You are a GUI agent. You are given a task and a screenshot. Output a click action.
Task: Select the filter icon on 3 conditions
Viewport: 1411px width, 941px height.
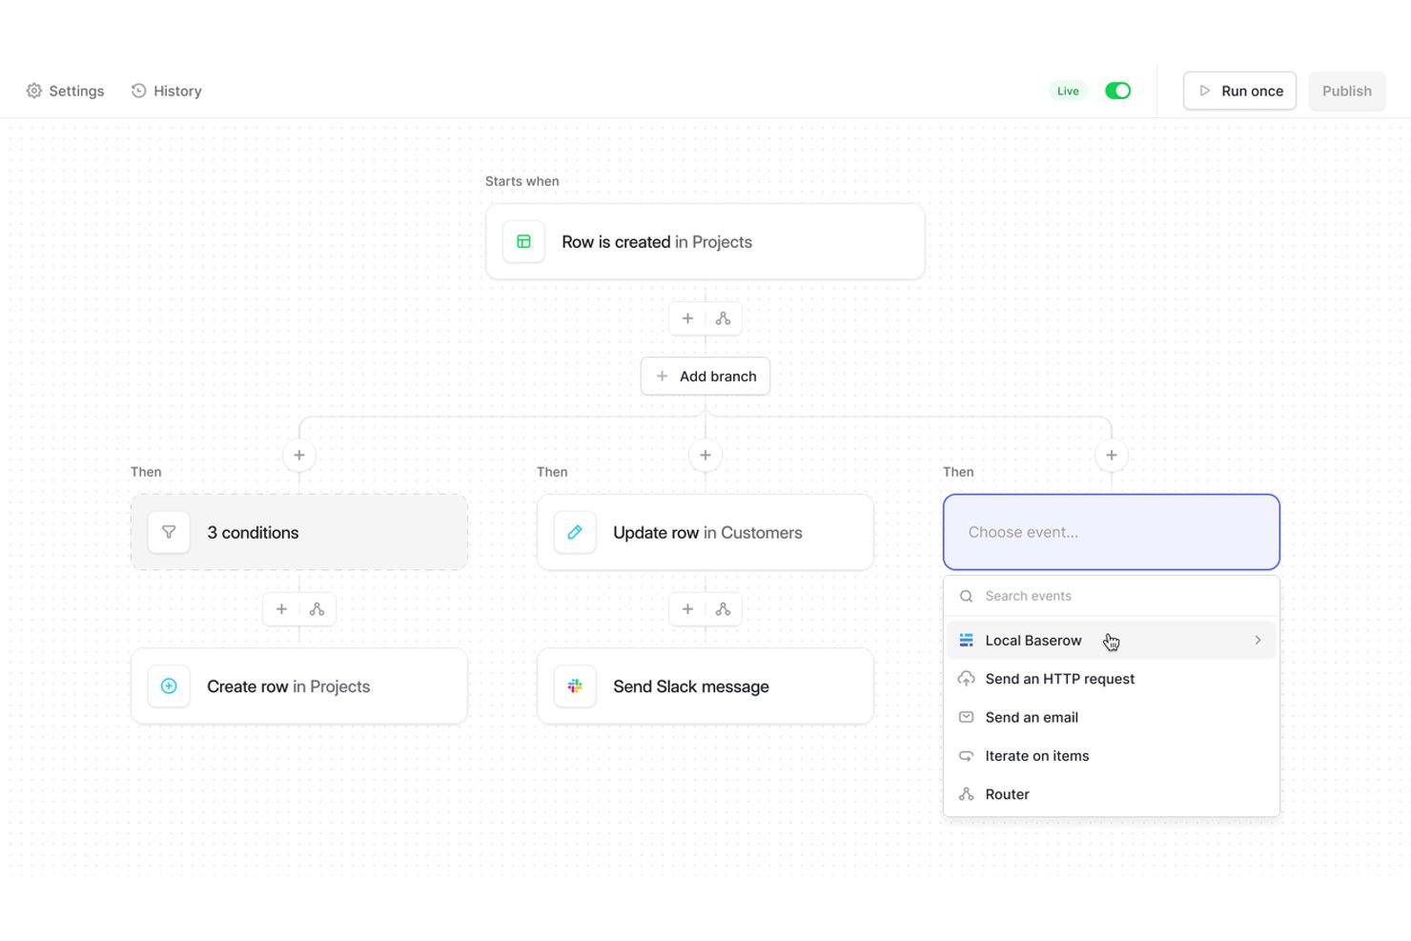[x=169, y=533]
